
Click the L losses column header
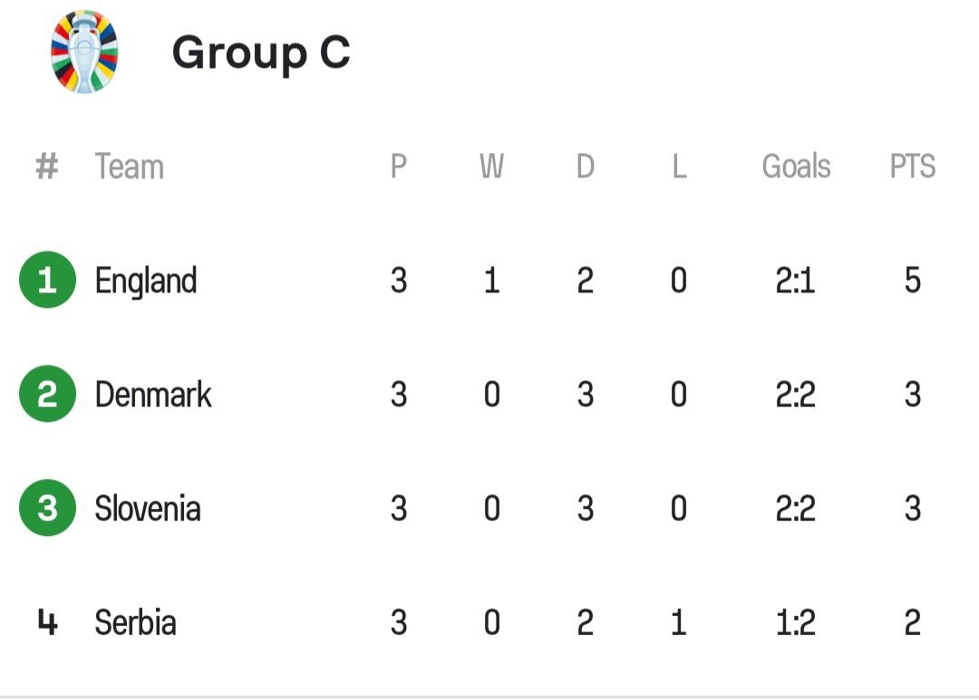[679, 168]
